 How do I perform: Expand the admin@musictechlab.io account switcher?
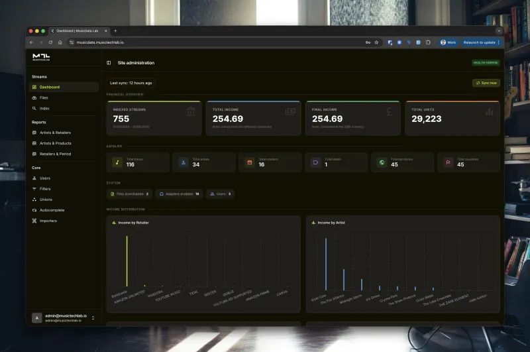(93, 318)
